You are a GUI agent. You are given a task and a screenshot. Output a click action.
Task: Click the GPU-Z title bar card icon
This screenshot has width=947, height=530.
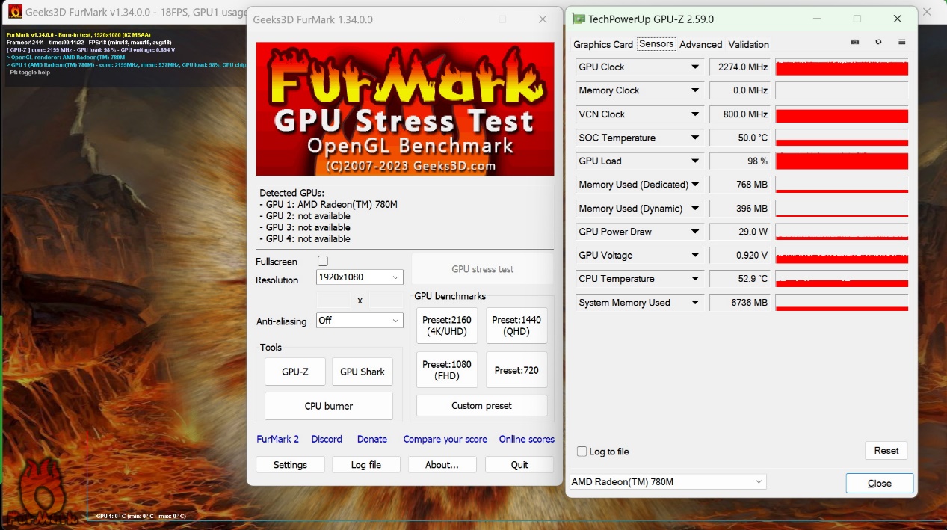[x=579, y=19]
